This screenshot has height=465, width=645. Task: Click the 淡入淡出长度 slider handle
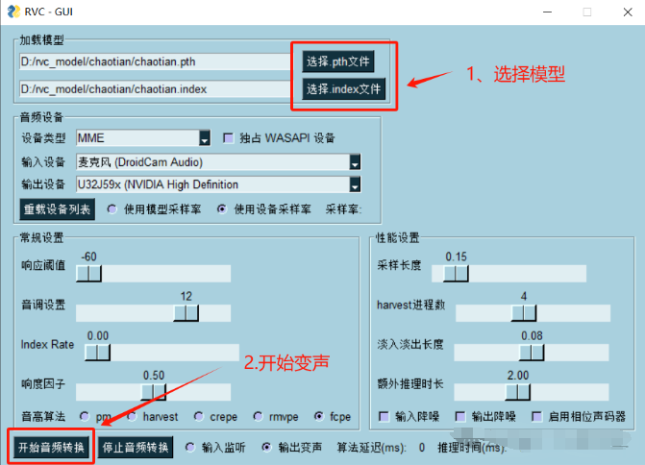click(x=532, y=353)
